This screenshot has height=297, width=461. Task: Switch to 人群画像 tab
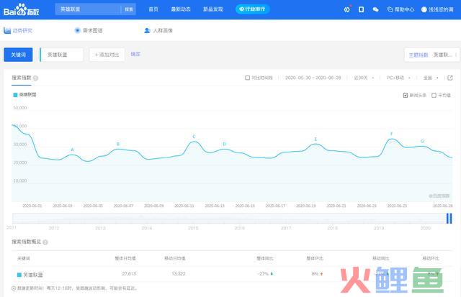pos(158,30)
